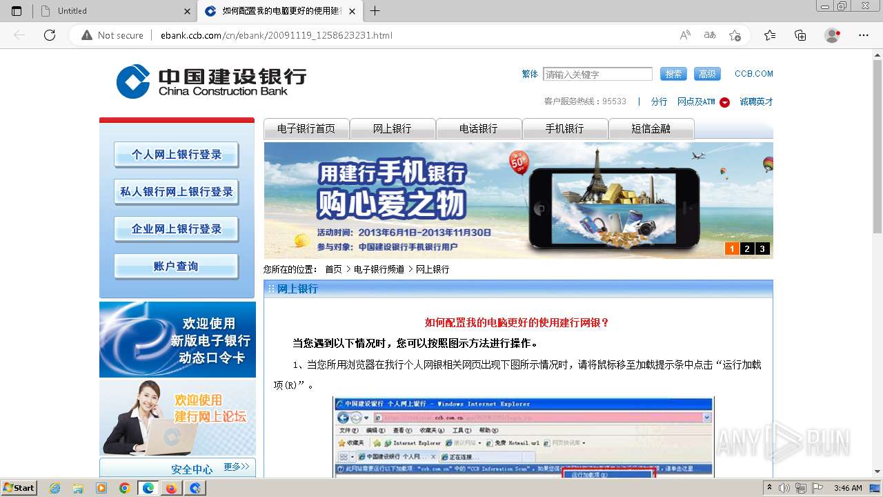This screenshot has width=883, height=497.
Task: Click the Not secure warning indicator
Action: click(x=112, y=35)
